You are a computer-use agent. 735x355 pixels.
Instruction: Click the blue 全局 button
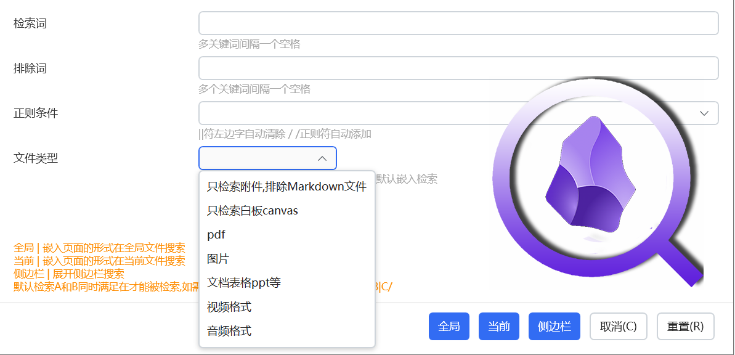pyautogui.click(x=449, y=327)
